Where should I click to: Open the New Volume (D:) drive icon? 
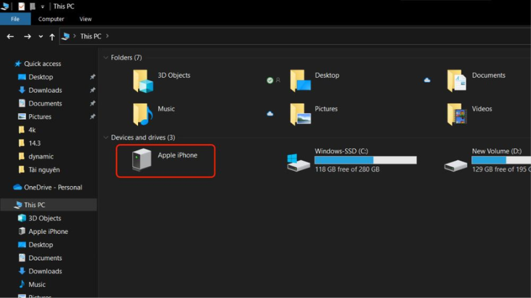click(455, 166)
